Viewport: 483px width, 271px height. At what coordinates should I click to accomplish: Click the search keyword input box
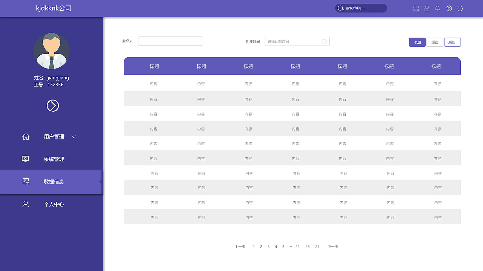tap(361, 8)
